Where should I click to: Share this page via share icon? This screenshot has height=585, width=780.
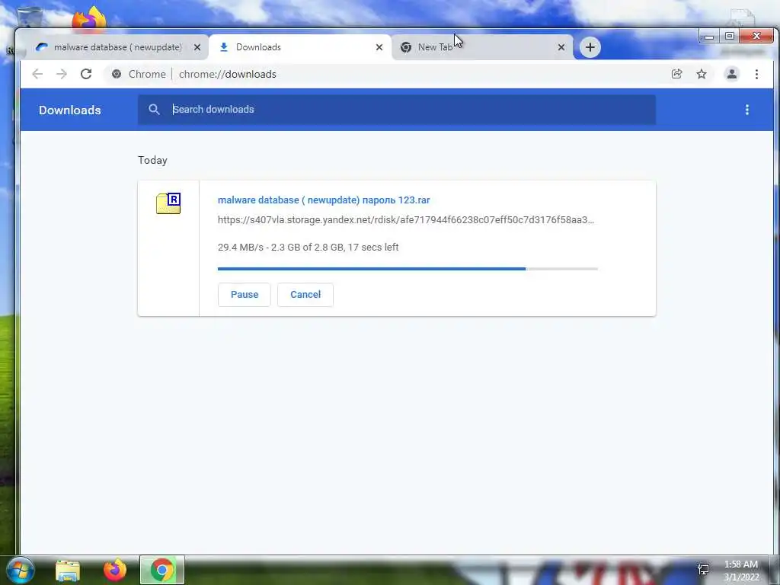pos(676,74)
